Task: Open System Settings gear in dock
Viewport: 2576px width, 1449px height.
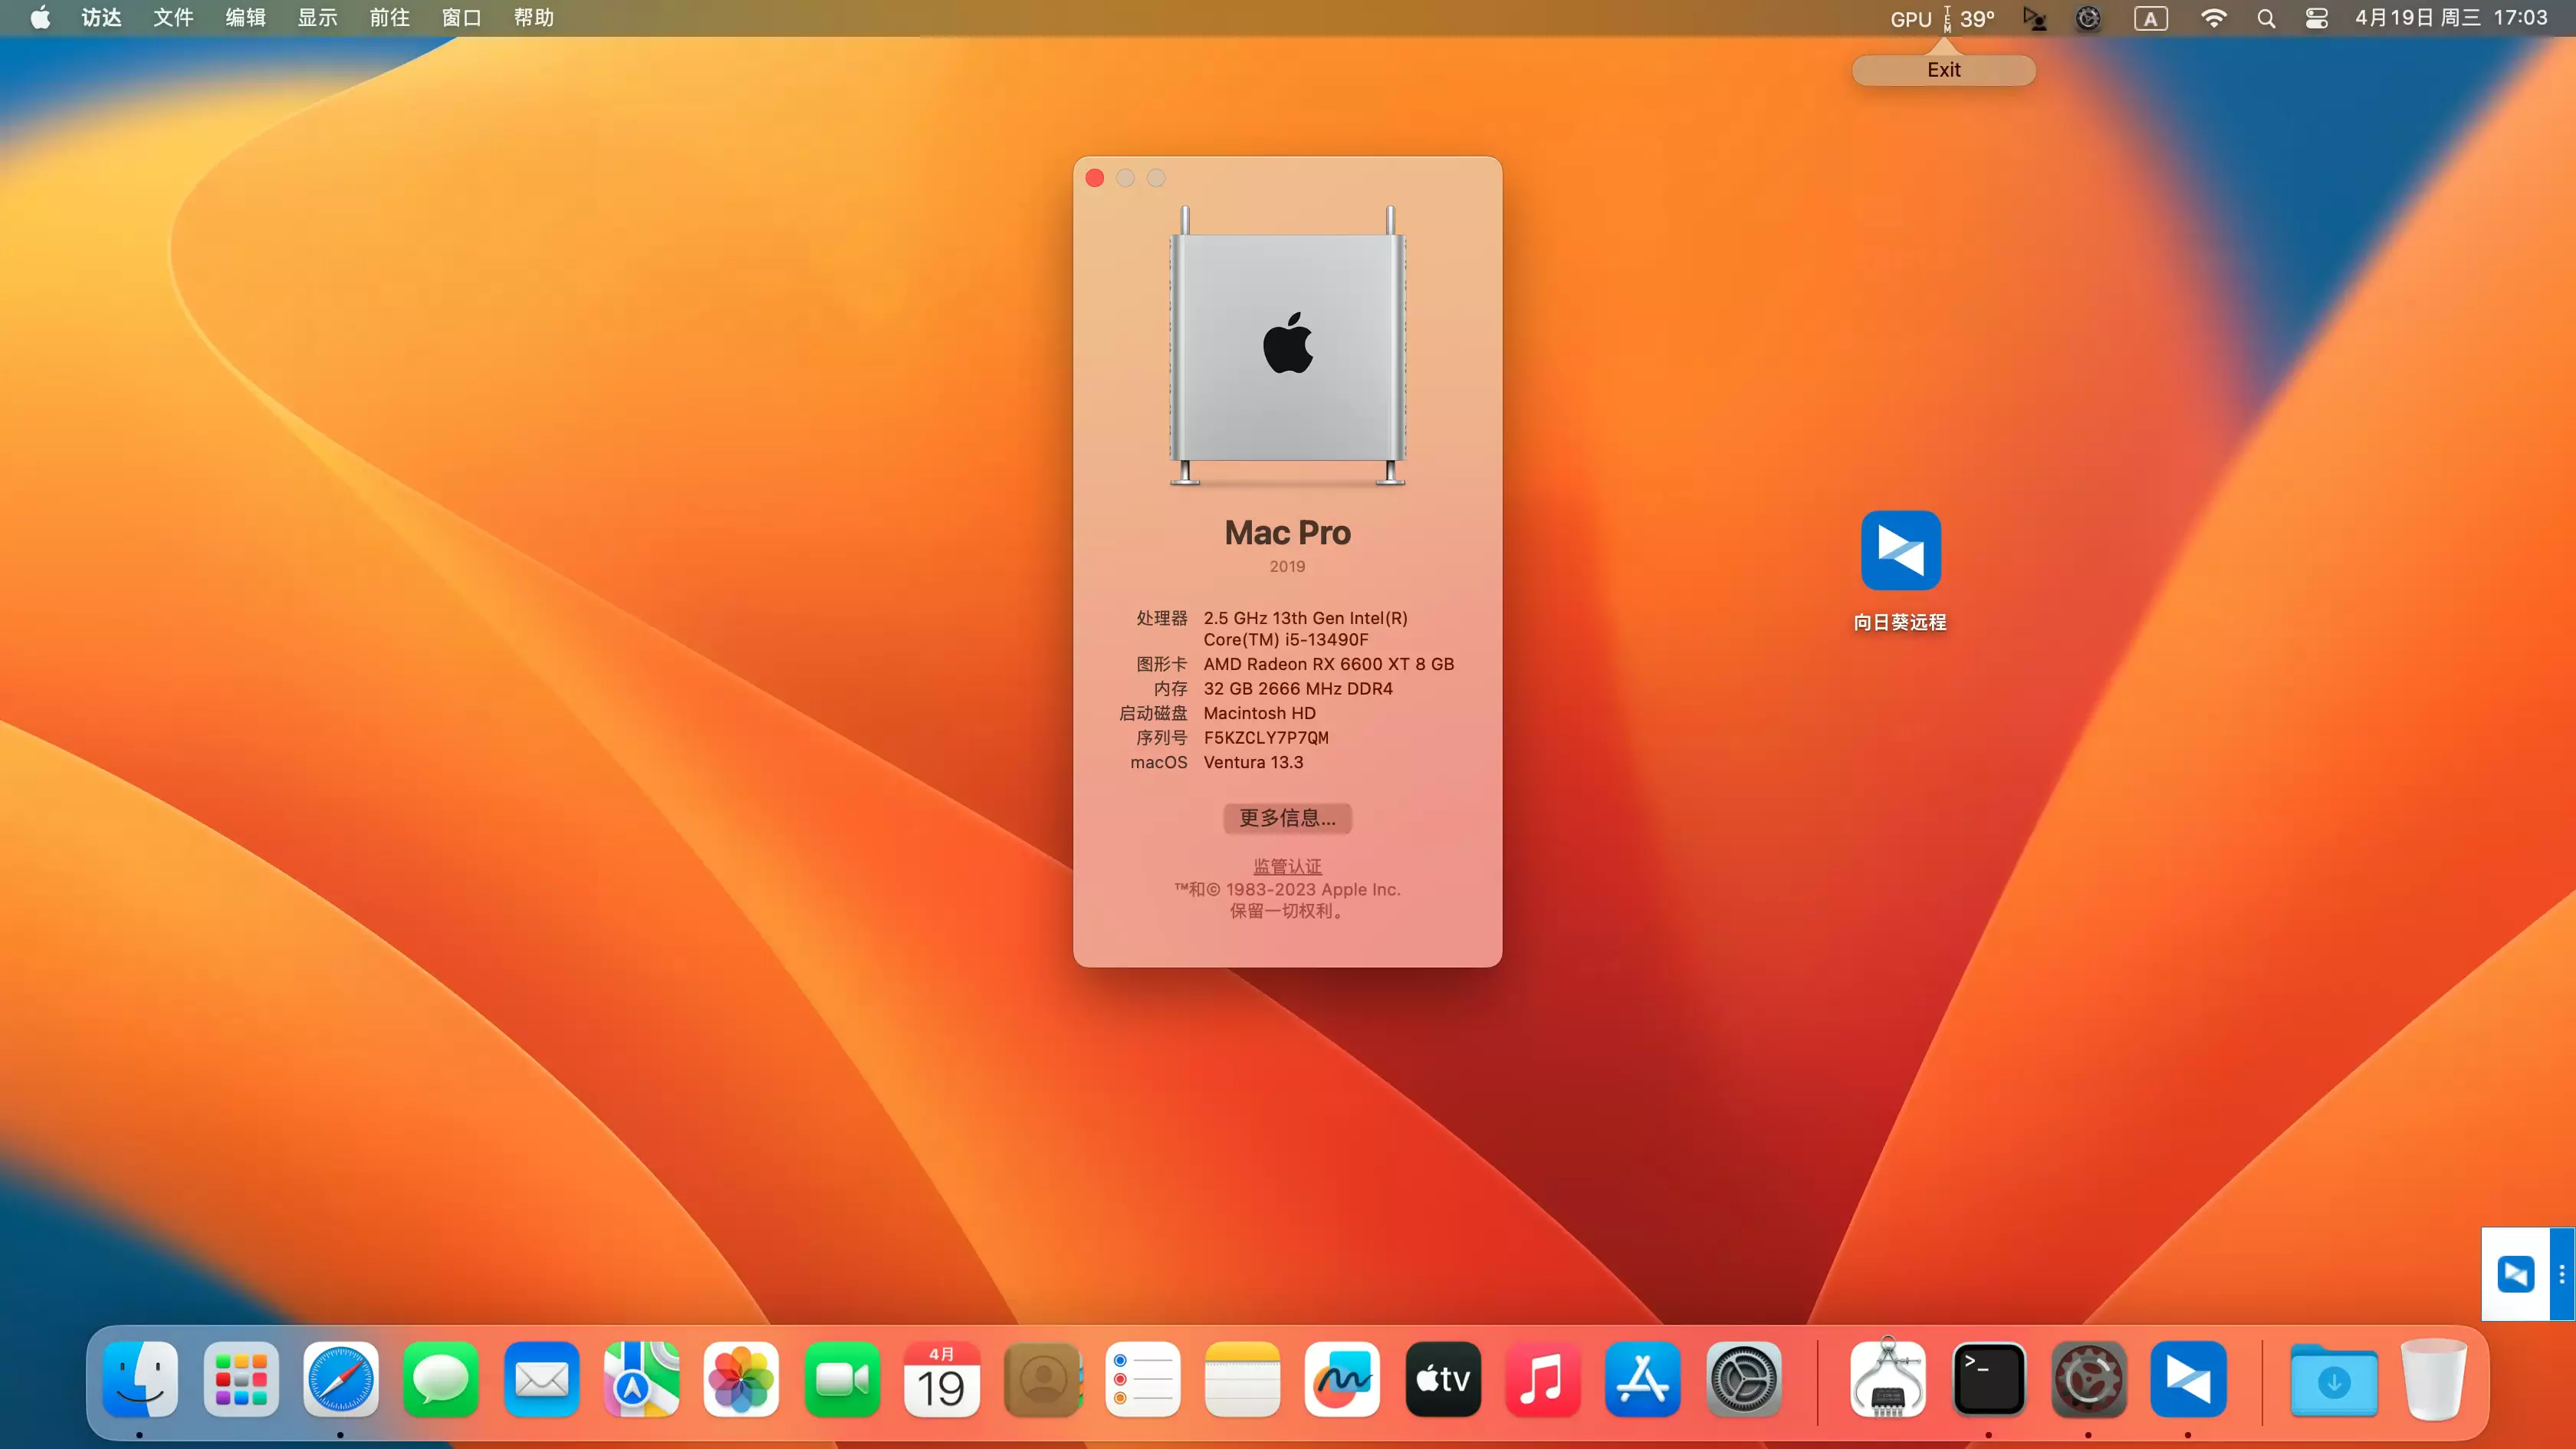Action: click(x=1743, y=1379)
